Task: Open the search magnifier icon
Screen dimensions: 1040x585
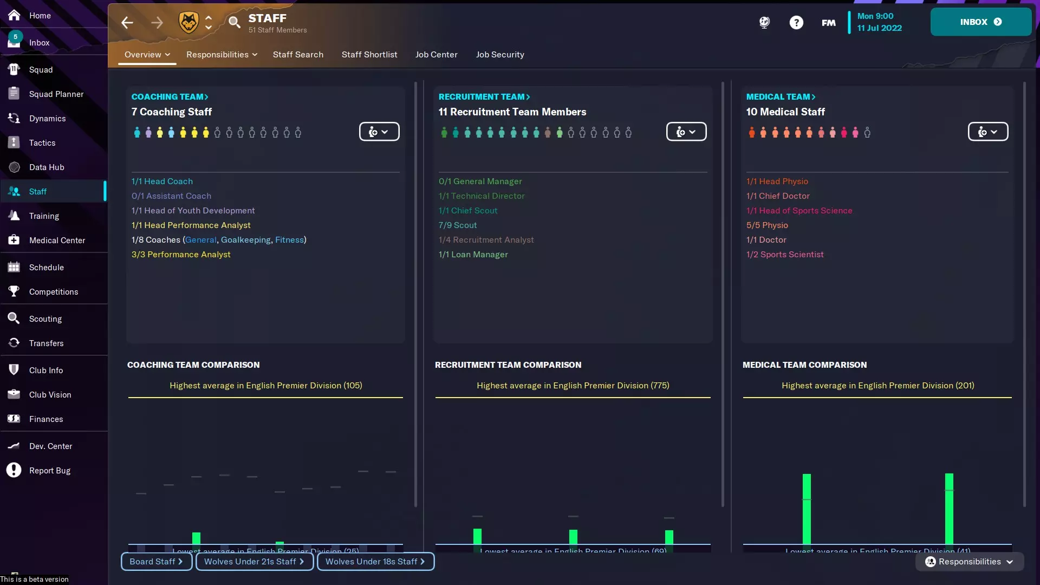Action: coord(234,23)
